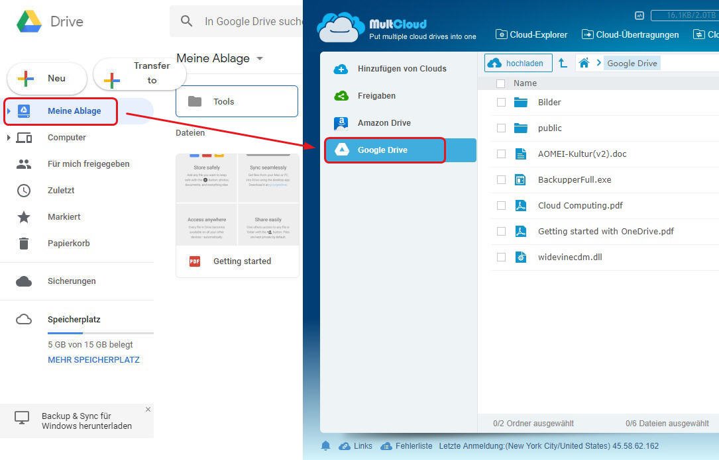Image resolution: width=719 pixels, height=460 pixels.
Task: Open Für mich freigegeben
Action: point(89,164)
